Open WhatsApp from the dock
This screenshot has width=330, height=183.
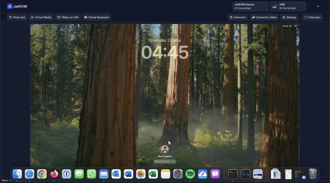coord(92,174)
